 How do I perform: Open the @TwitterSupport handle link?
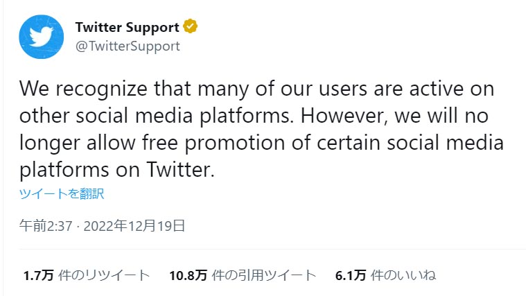click(127, 46)
